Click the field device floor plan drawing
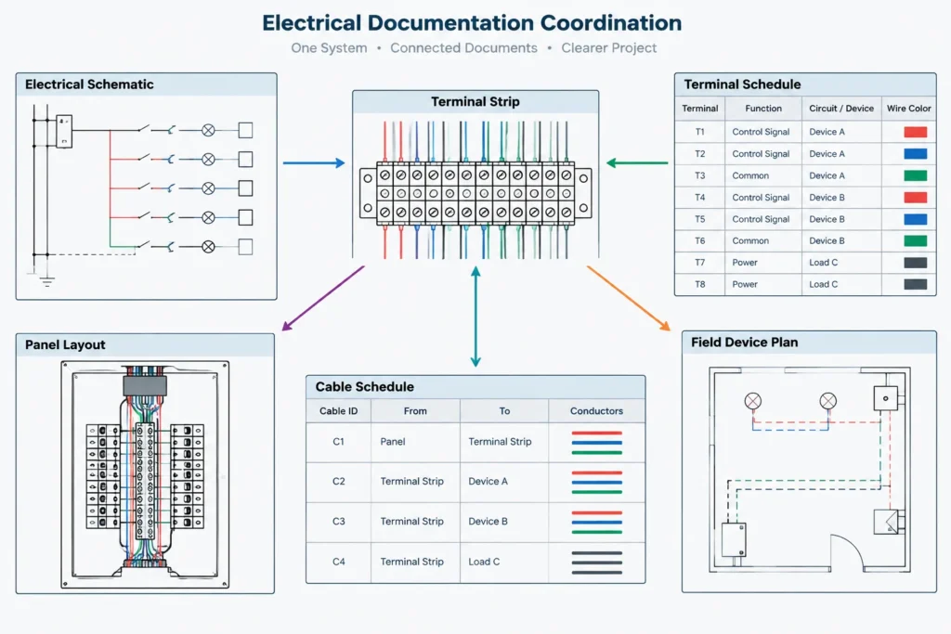 pyautogui.click(x=810, y=470)
